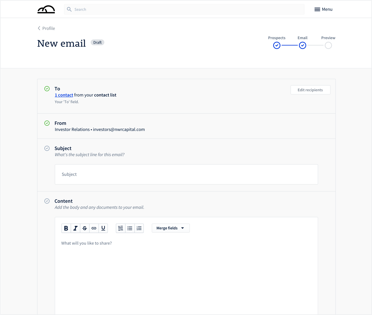Open the Merge fields dropdown
The width and height of the screenshot is (372, 315).
pyautogui.click(x=171, y=228)
